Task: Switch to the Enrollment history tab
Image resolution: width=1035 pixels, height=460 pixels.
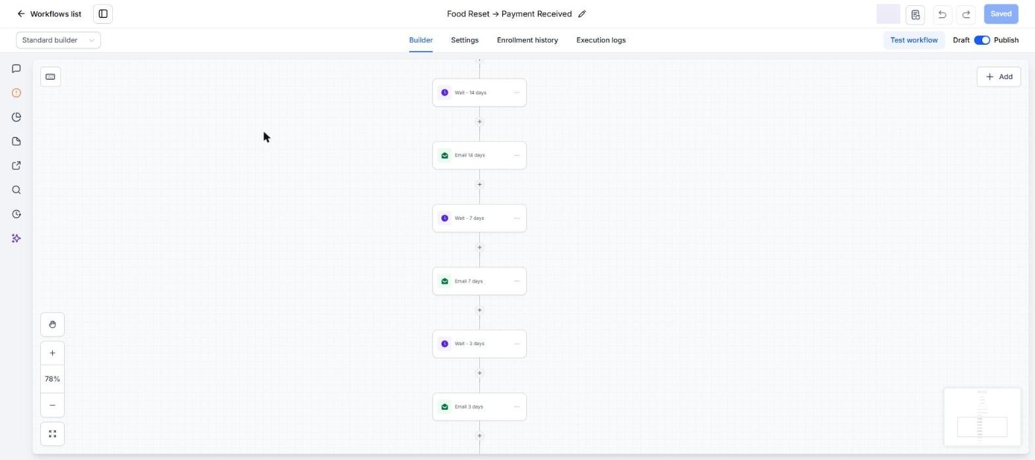Action: (527, 40)
